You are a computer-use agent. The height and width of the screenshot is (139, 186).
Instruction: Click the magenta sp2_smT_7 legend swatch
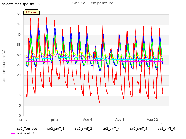point(13,134)
